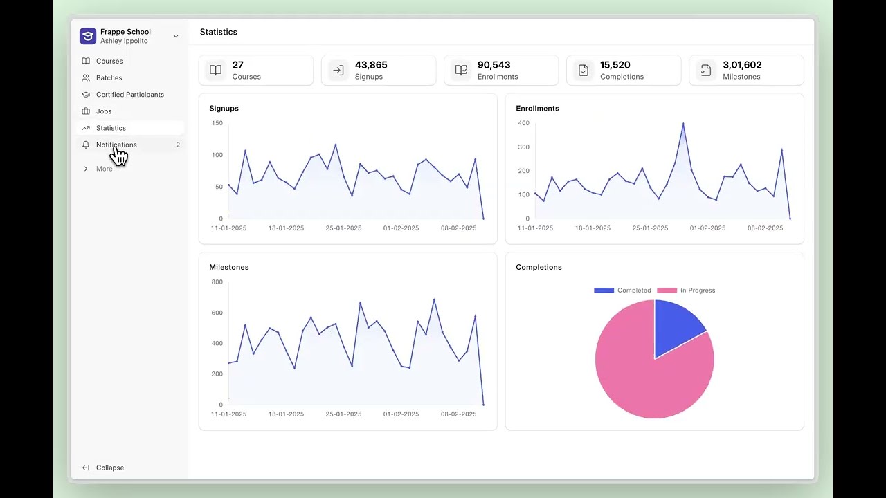Click the Notifications bell icon

click(x=86, y=145)
